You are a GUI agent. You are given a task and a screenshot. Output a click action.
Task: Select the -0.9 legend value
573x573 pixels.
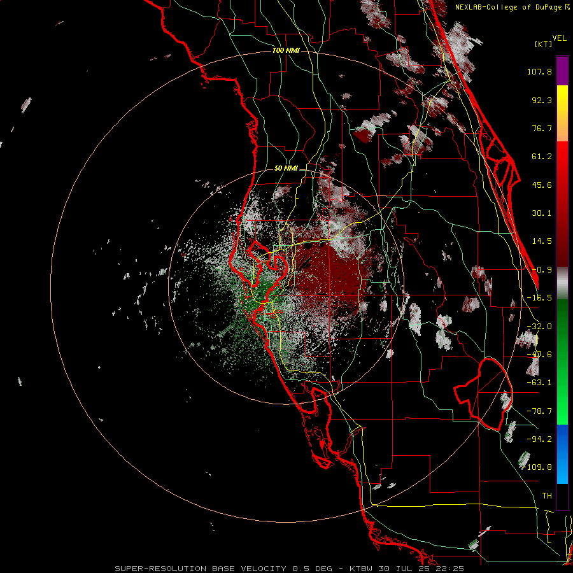542,270
